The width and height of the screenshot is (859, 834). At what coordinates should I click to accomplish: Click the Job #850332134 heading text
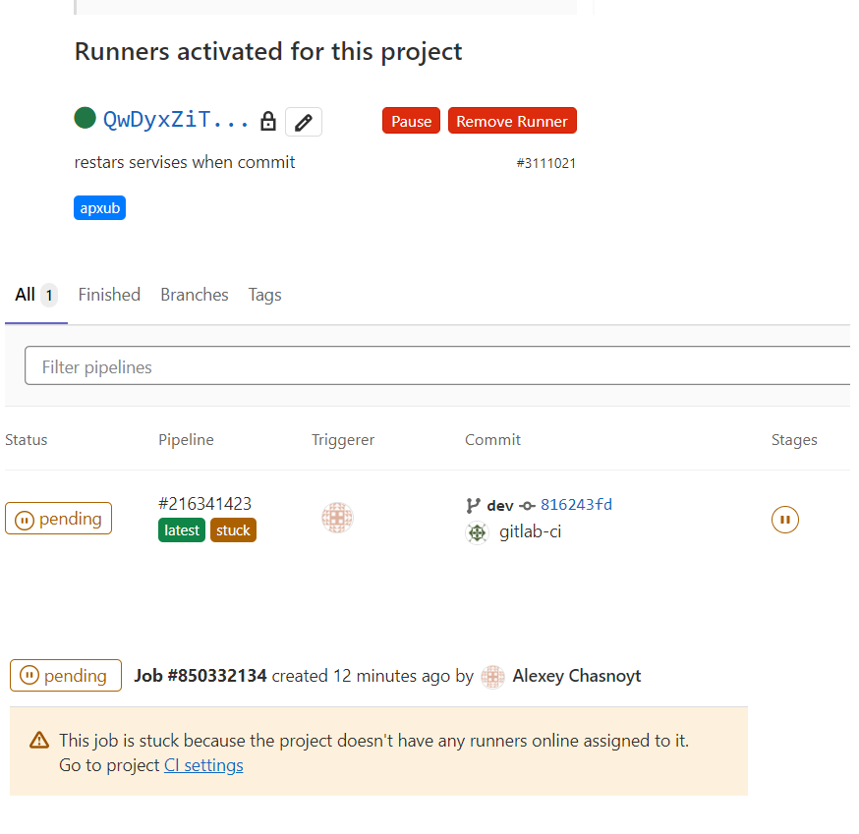tap(200, 676)
